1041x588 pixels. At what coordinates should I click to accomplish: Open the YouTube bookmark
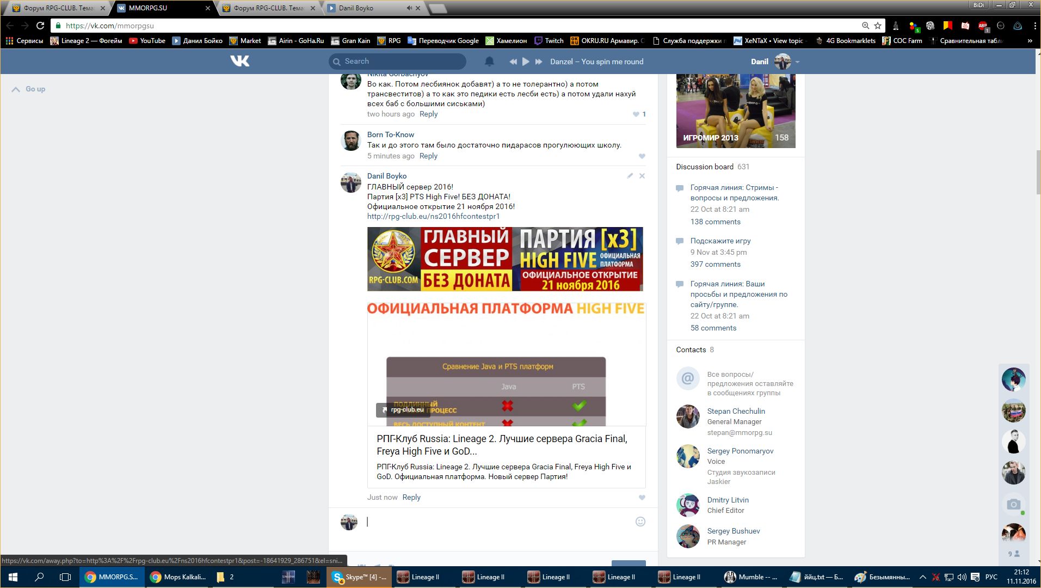(x=147, y=41)
